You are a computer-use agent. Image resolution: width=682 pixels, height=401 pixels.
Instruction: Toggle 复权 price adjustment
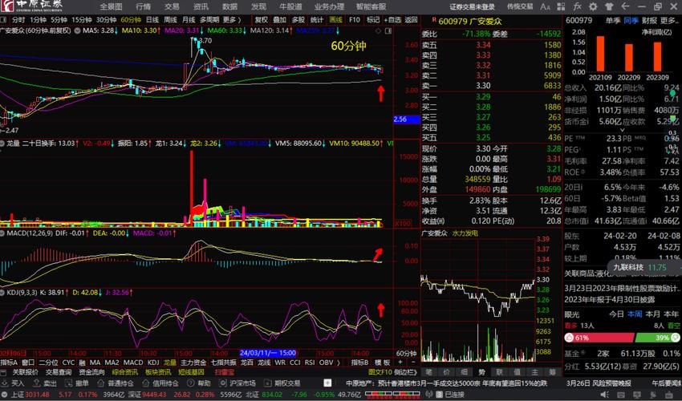coord(262,20)
